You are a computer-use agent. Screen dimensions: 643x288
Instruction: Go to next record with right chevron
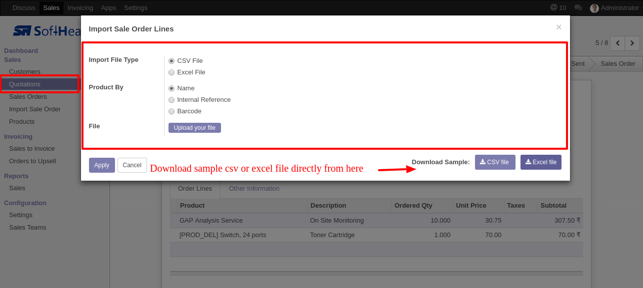click(x=632, y=43)
